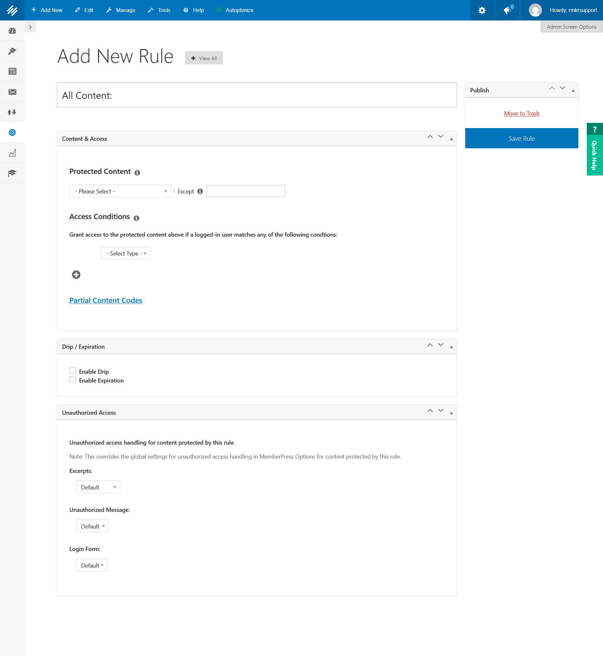603x656 pixels.
Task: Click the megaphone notifications icon
Action: (507, 10)
